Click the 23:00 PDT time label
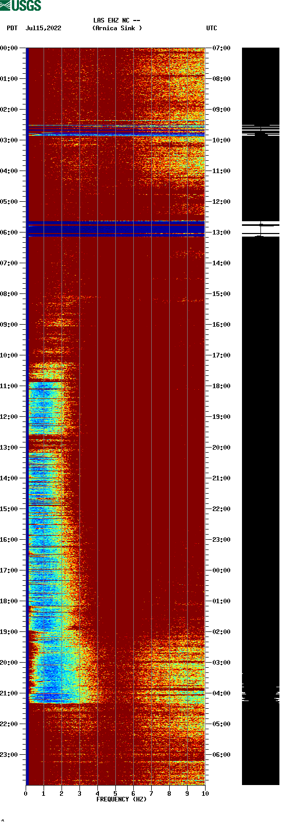This screenshot has height=826, width=283. (9, 755)
